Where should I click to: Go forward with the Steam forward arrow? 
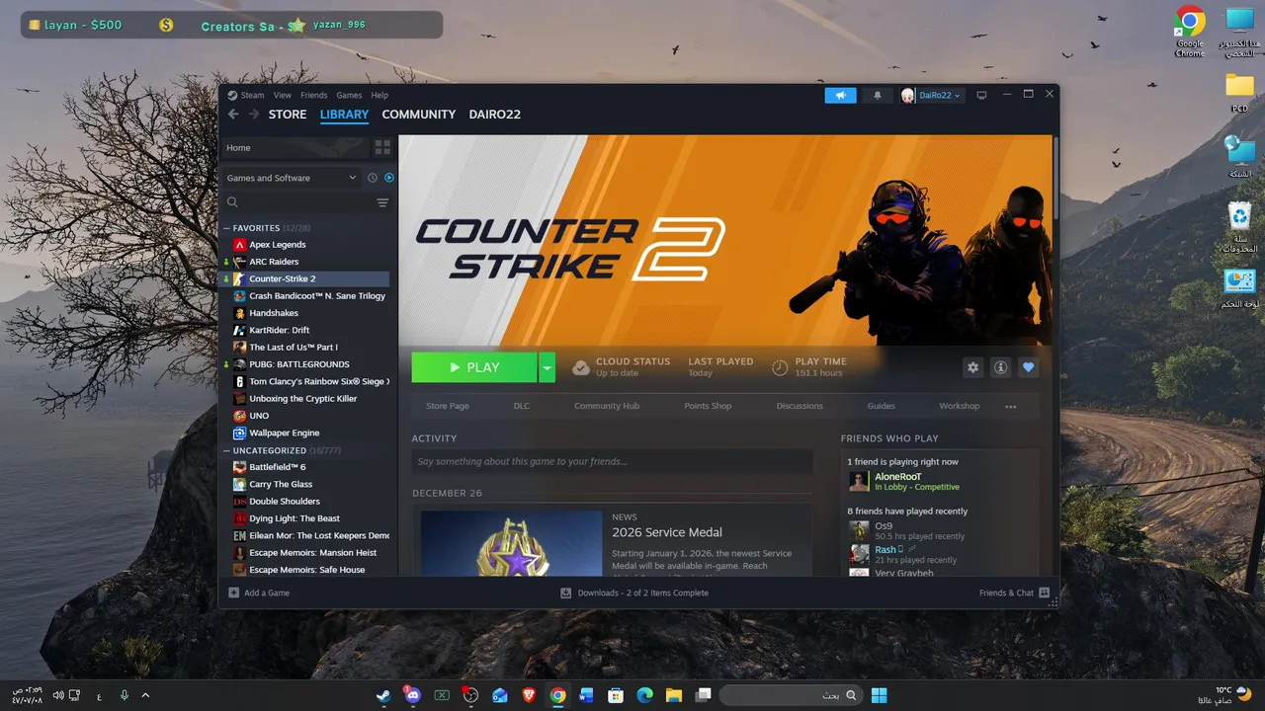[254, 115]
